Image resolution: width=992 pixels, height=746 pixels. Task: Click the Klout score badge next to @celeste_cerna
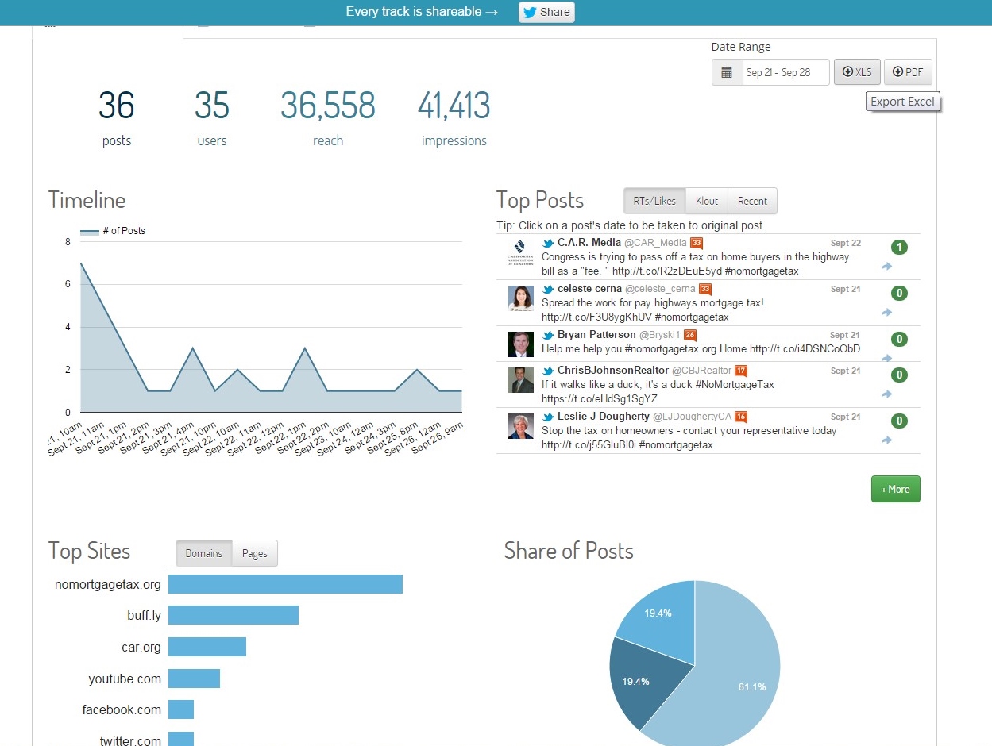click(x=704, y=290)
